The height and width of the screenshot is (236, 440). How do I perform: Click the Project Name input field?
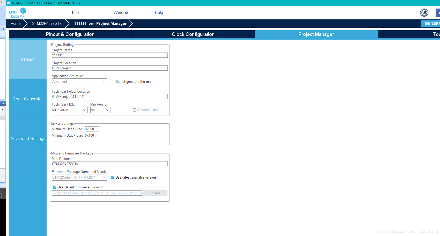point(110,55)
